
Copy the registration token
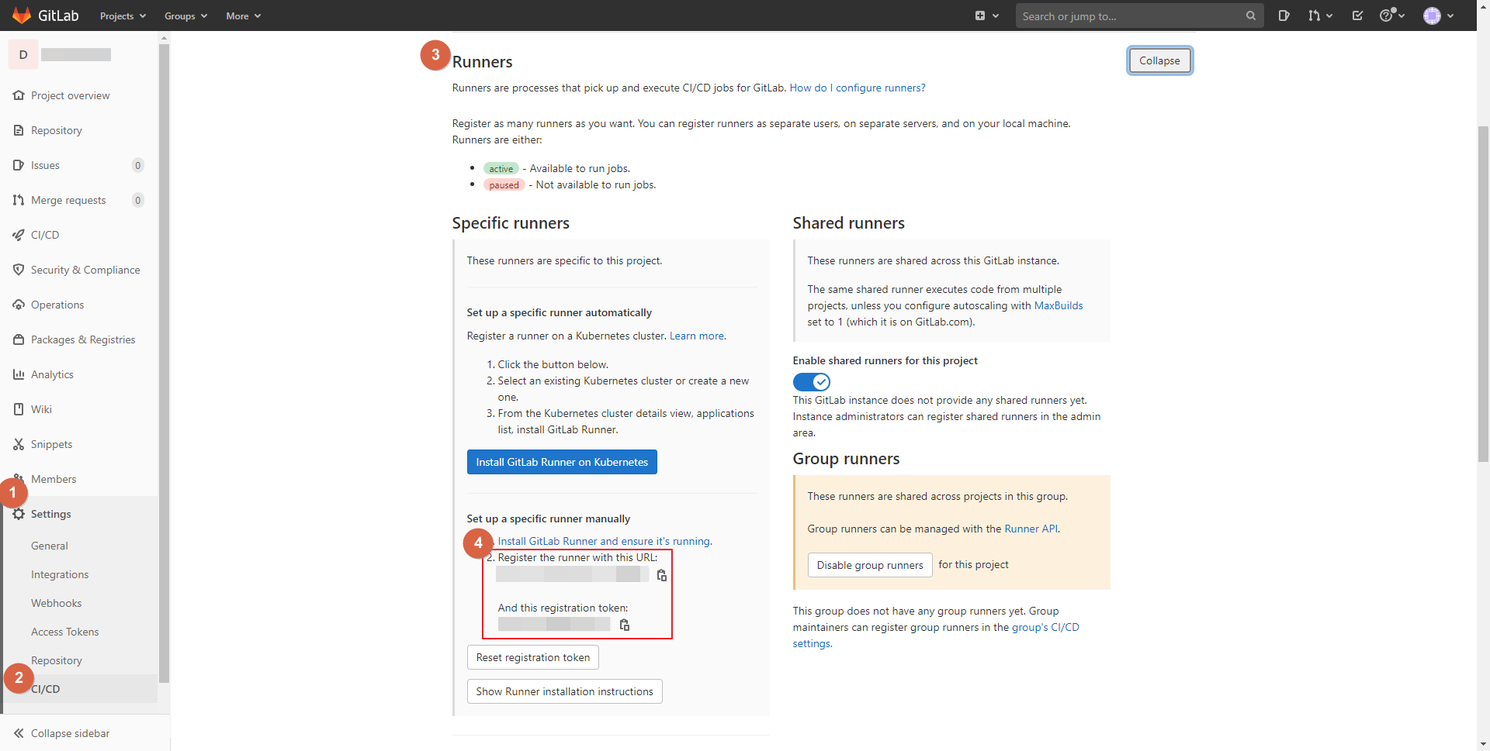point(624,625)
